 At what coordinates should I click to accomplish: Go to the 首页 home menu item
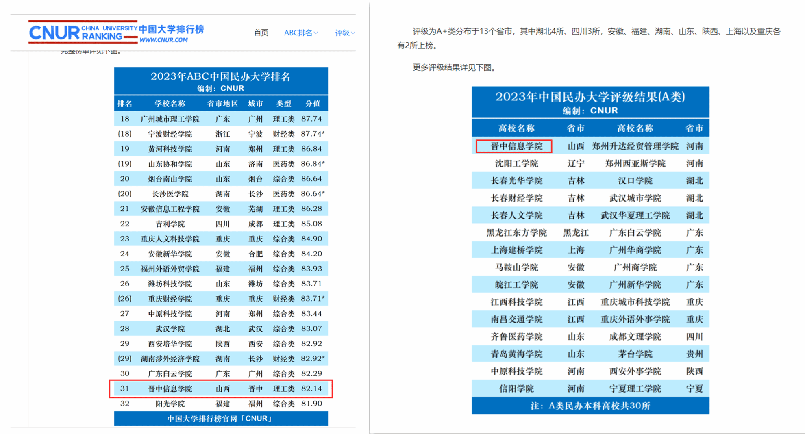point(261,33)
